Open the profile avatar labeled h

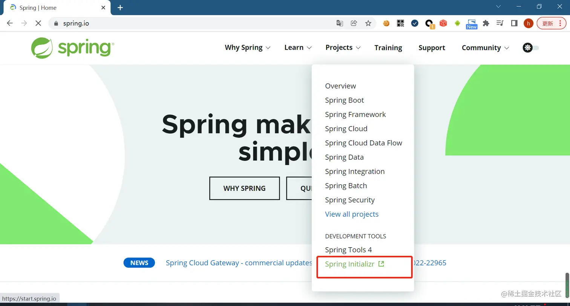[529, 23]
